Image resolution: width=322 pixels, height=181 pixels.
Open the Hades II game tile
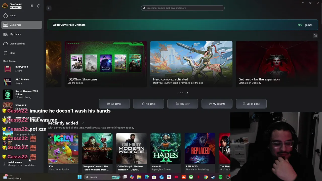(x=166, y=152)
